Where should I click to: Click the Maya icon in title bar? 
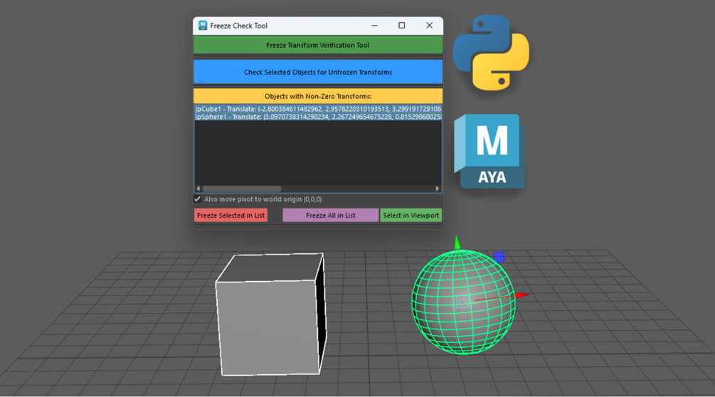203,26
